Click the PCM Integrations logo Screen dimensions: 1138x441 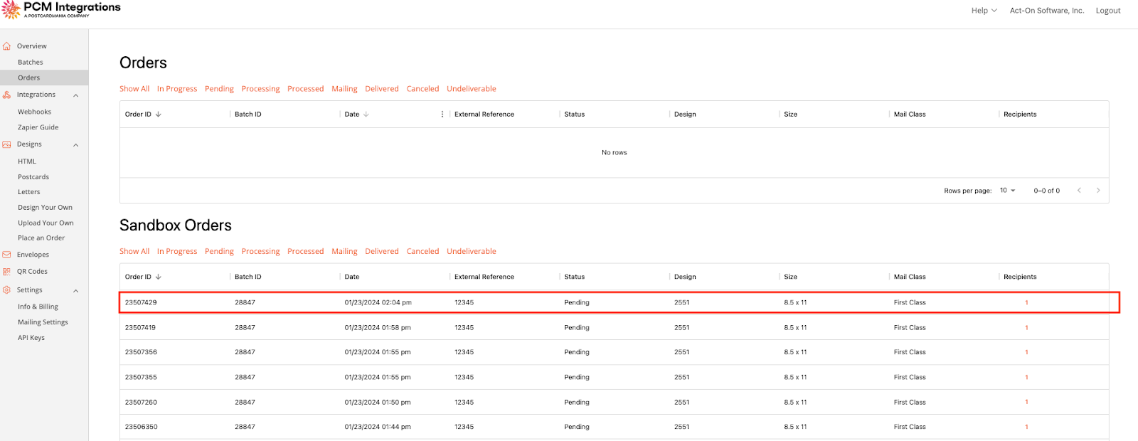coord(61,9)
